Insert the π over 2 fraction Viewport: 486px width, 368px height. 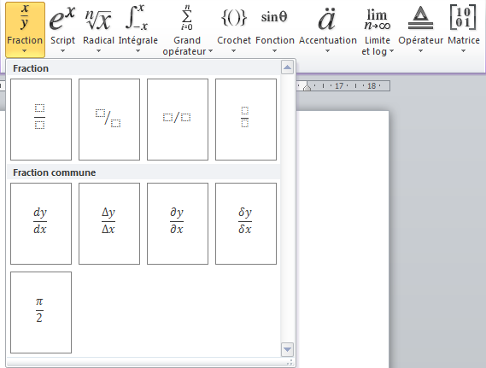coord(41,313)
